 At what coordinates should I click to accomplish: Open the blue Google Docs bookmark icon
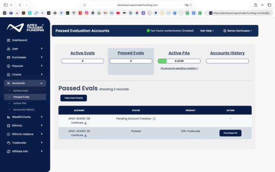pos(194,13)
